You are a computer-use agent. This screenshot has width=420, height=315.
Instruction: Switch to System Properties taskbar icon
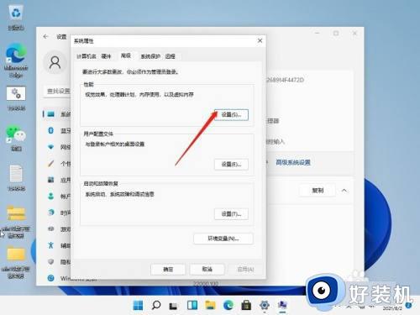coord(282,305)
